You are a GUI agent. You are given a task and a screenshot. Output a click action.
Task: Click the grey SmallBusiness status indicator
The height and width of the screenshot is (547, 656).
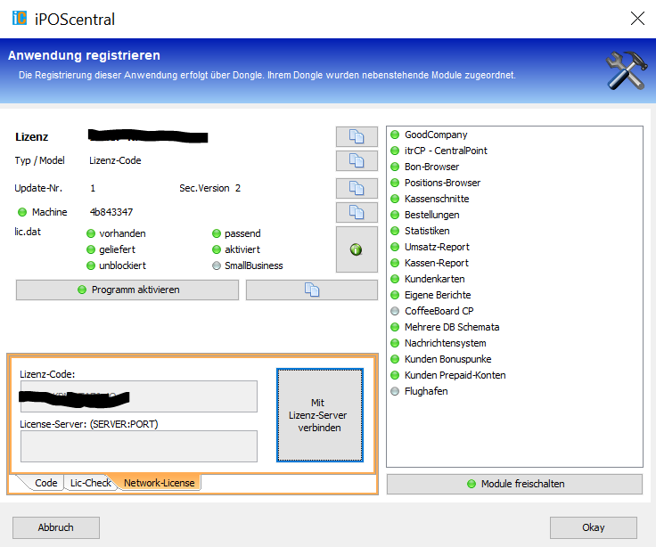tap(217, 265)
